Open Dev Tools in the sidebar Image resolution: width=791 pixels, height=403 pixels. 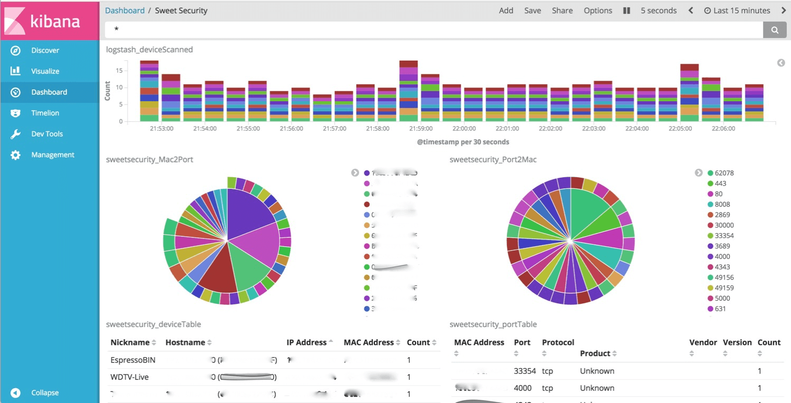pyautogui.click(x=47, y=134)
